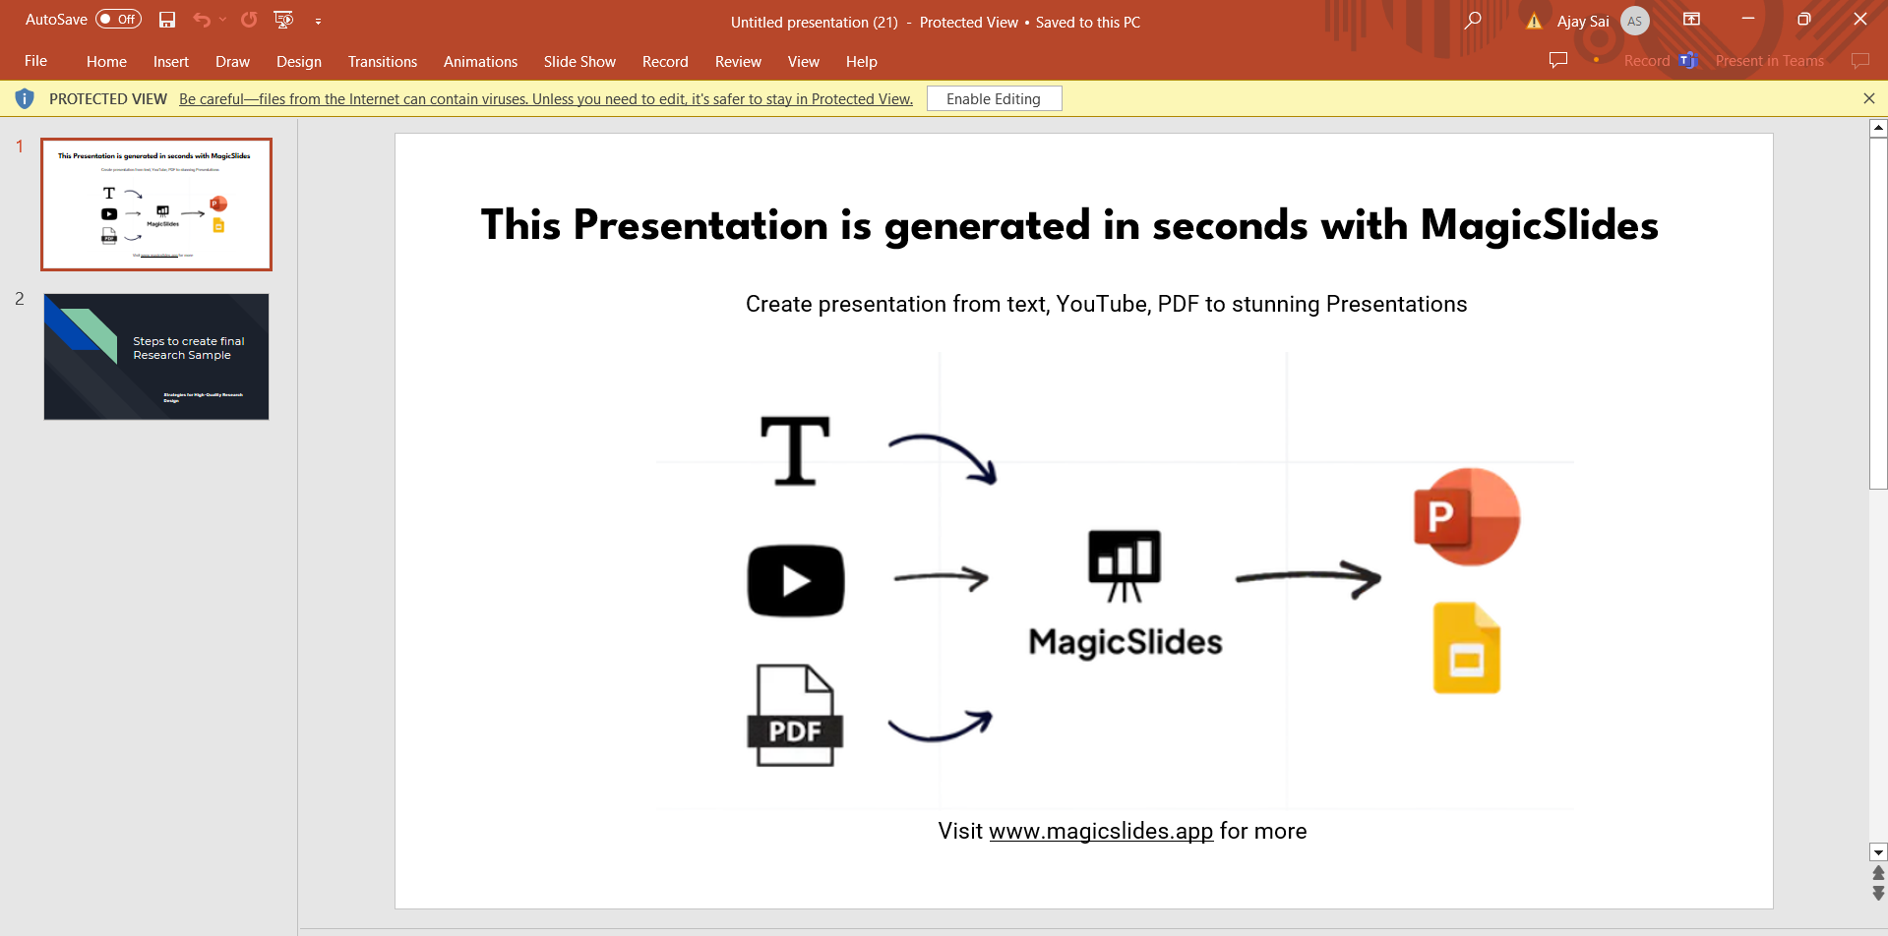The image size is (1888, 936).
Task: Select the Record ribbon tab
Action: [665, 61]
